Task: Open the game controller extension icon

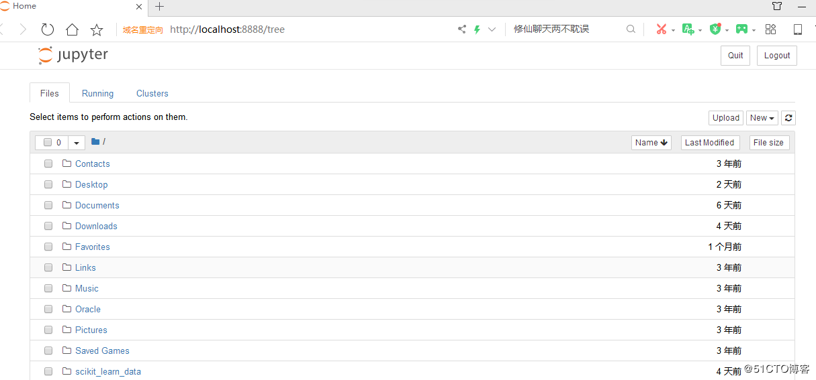Action: tap(741, 29)
